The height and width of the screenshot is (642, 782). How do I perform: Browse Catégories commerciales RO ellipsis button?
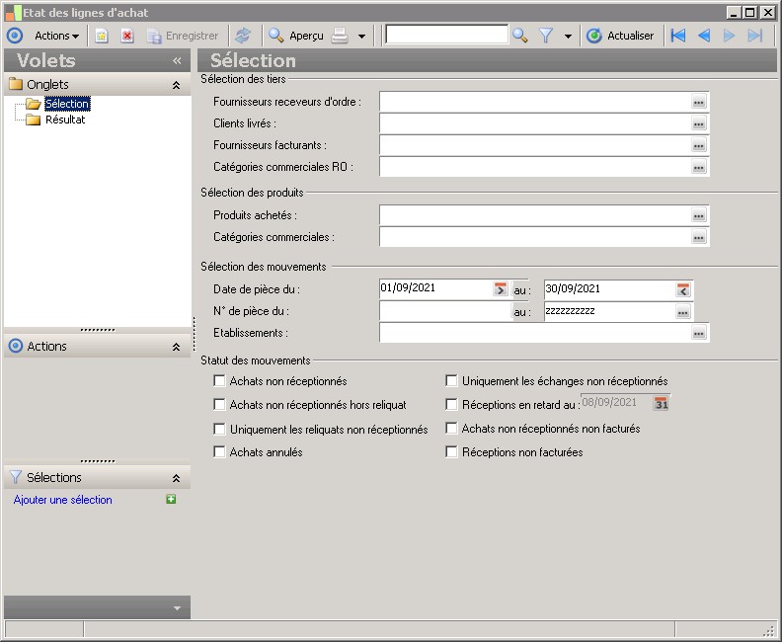click(x=699, y=167)
